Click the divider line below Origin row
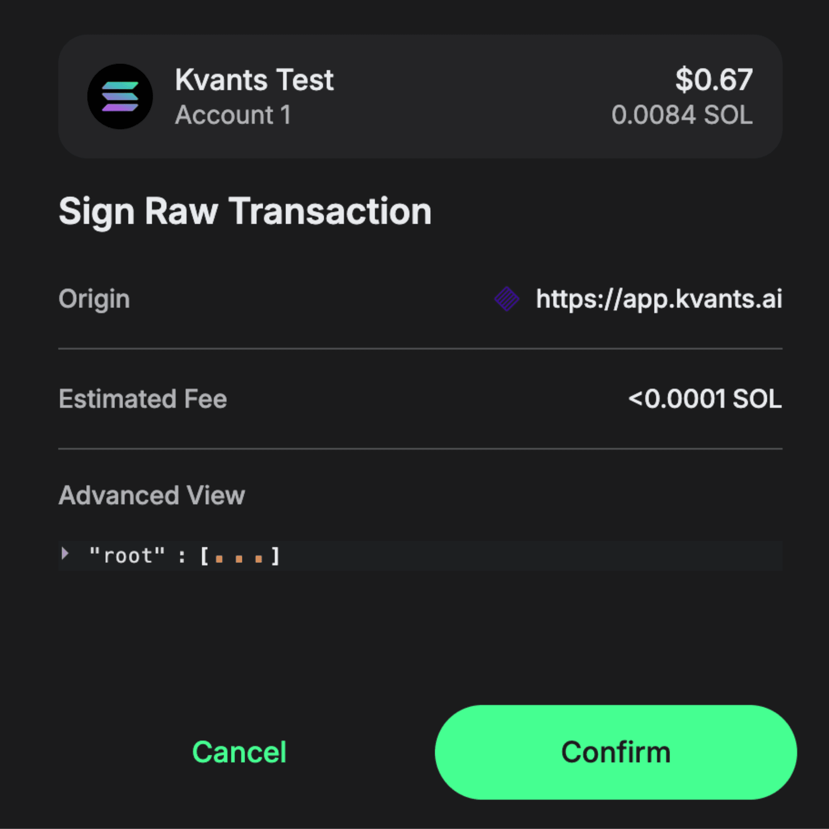 pyautogui.click(x=420, y=349)
